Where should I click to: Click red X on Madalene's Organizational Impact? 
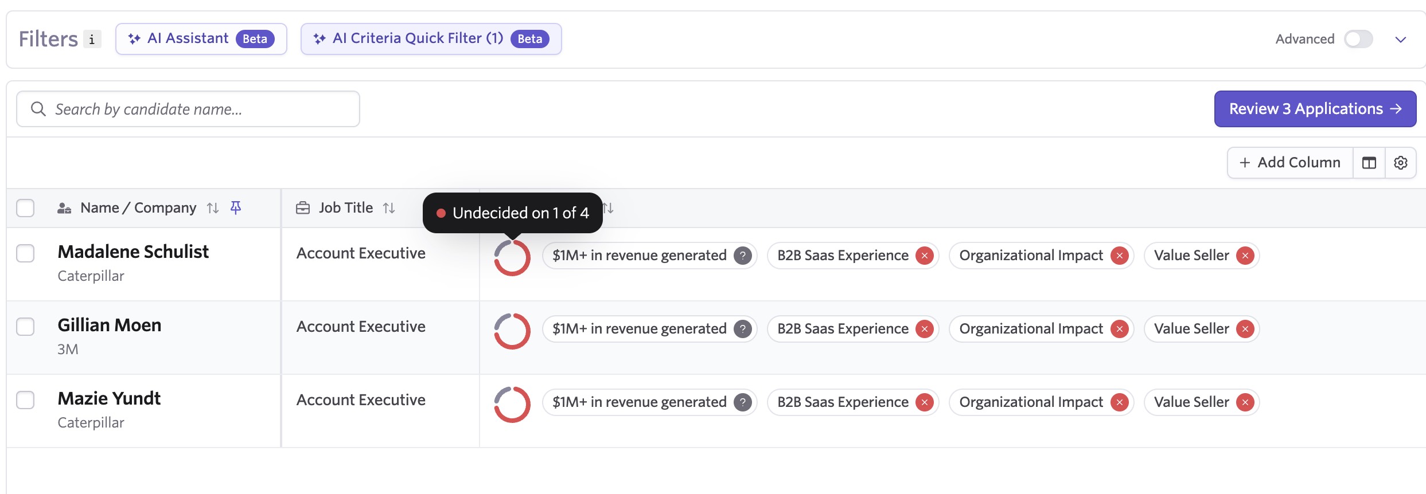pos(1119,256)
